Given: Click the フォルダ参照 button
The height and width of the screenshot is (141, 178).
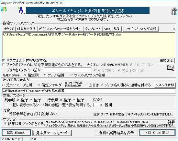Looking at the screenshot, I should 165,85.
